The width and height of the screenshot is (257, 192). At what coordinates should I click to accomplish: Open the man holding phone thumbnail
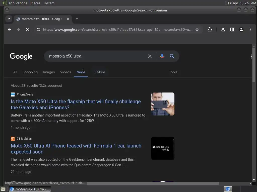coord(163,104)
